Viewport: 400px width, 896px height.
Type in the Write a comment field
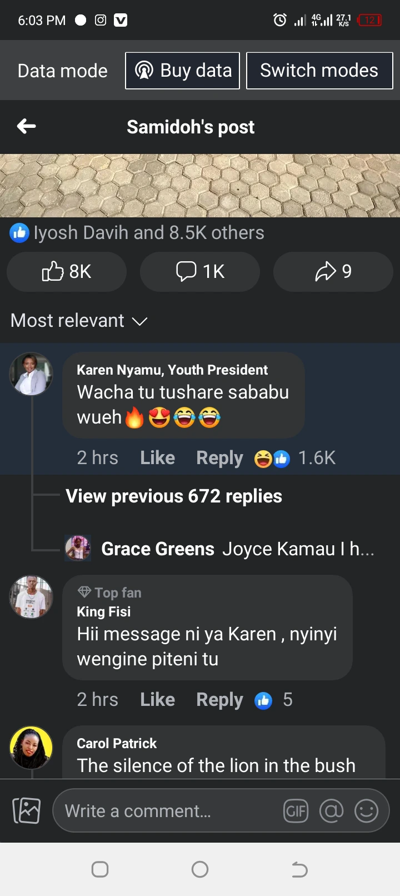point(167,812)
